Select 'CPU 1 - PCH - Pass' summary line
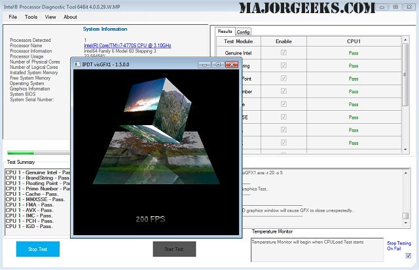The image size is (419, 270). click(29, 221)
